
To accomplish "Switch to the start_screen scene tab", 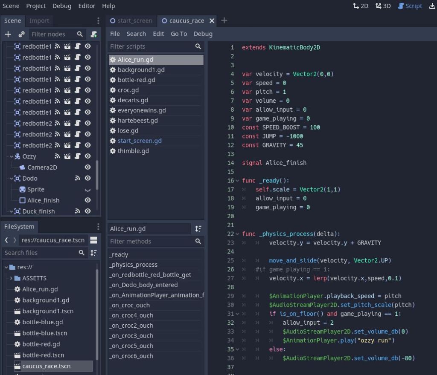I will coord(131,20).
